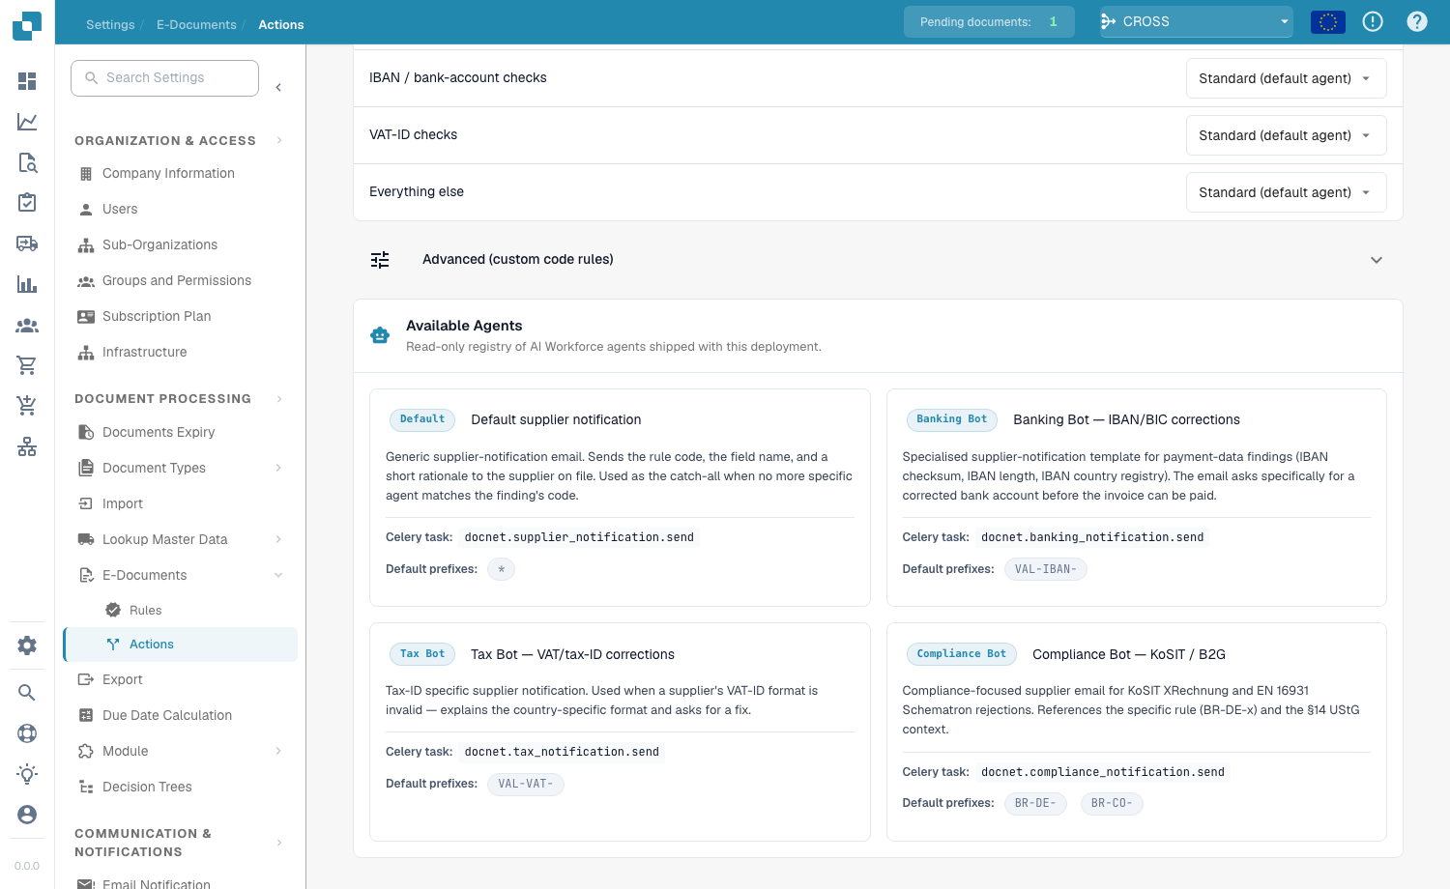This screenshot has height=889, width=1450.
Task: Click the VAL-IBAN- prefix chip
Action: point(1046,569)
